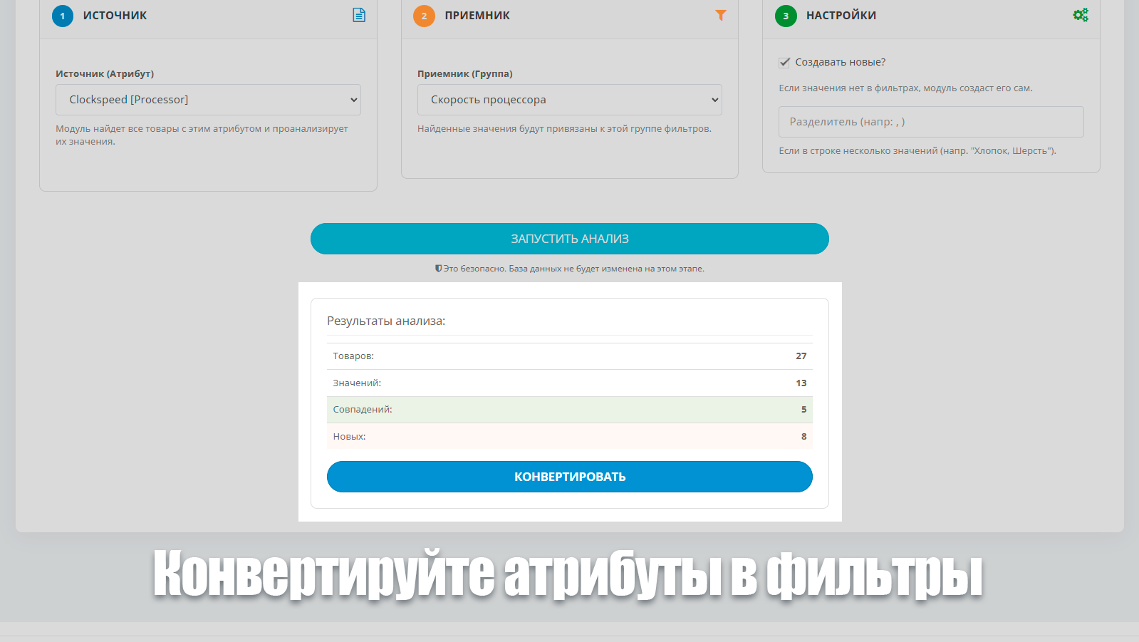Expand the Скорость процессора filter group dropdown
This screenshot has width=1139, height=642.
[569, 100]
